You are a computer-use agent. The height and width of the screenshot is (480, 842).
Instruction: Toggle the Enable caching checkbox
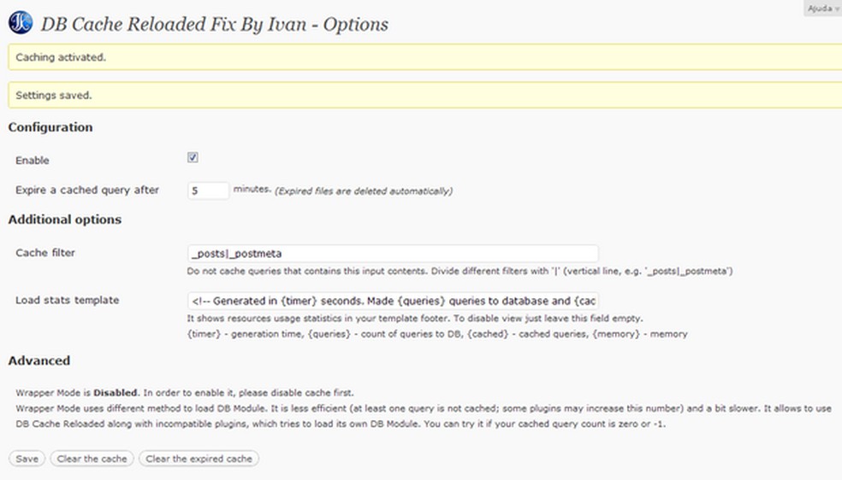click(193, 158)
